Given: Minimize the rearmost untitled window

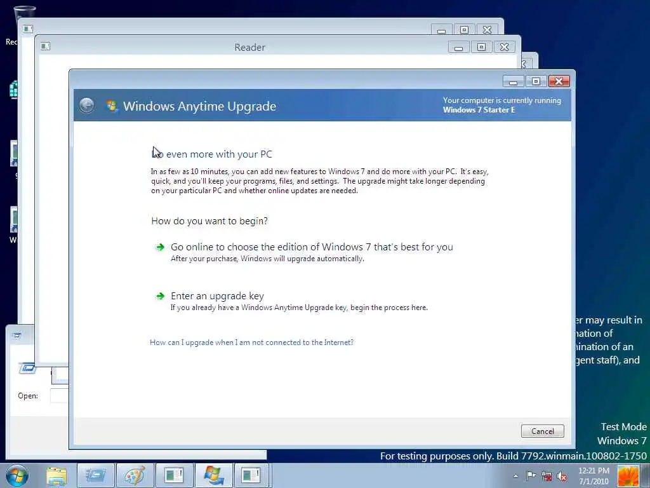Looking at the screenshot, I should pyautogui.click(x=442, y=30).
